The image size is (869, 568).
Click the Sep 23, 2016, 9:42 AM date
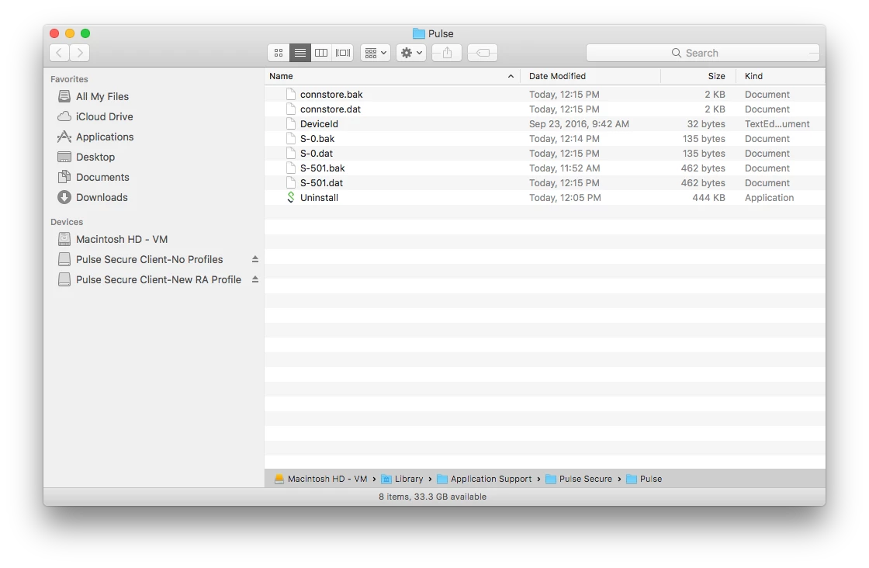tap(579, 124)
